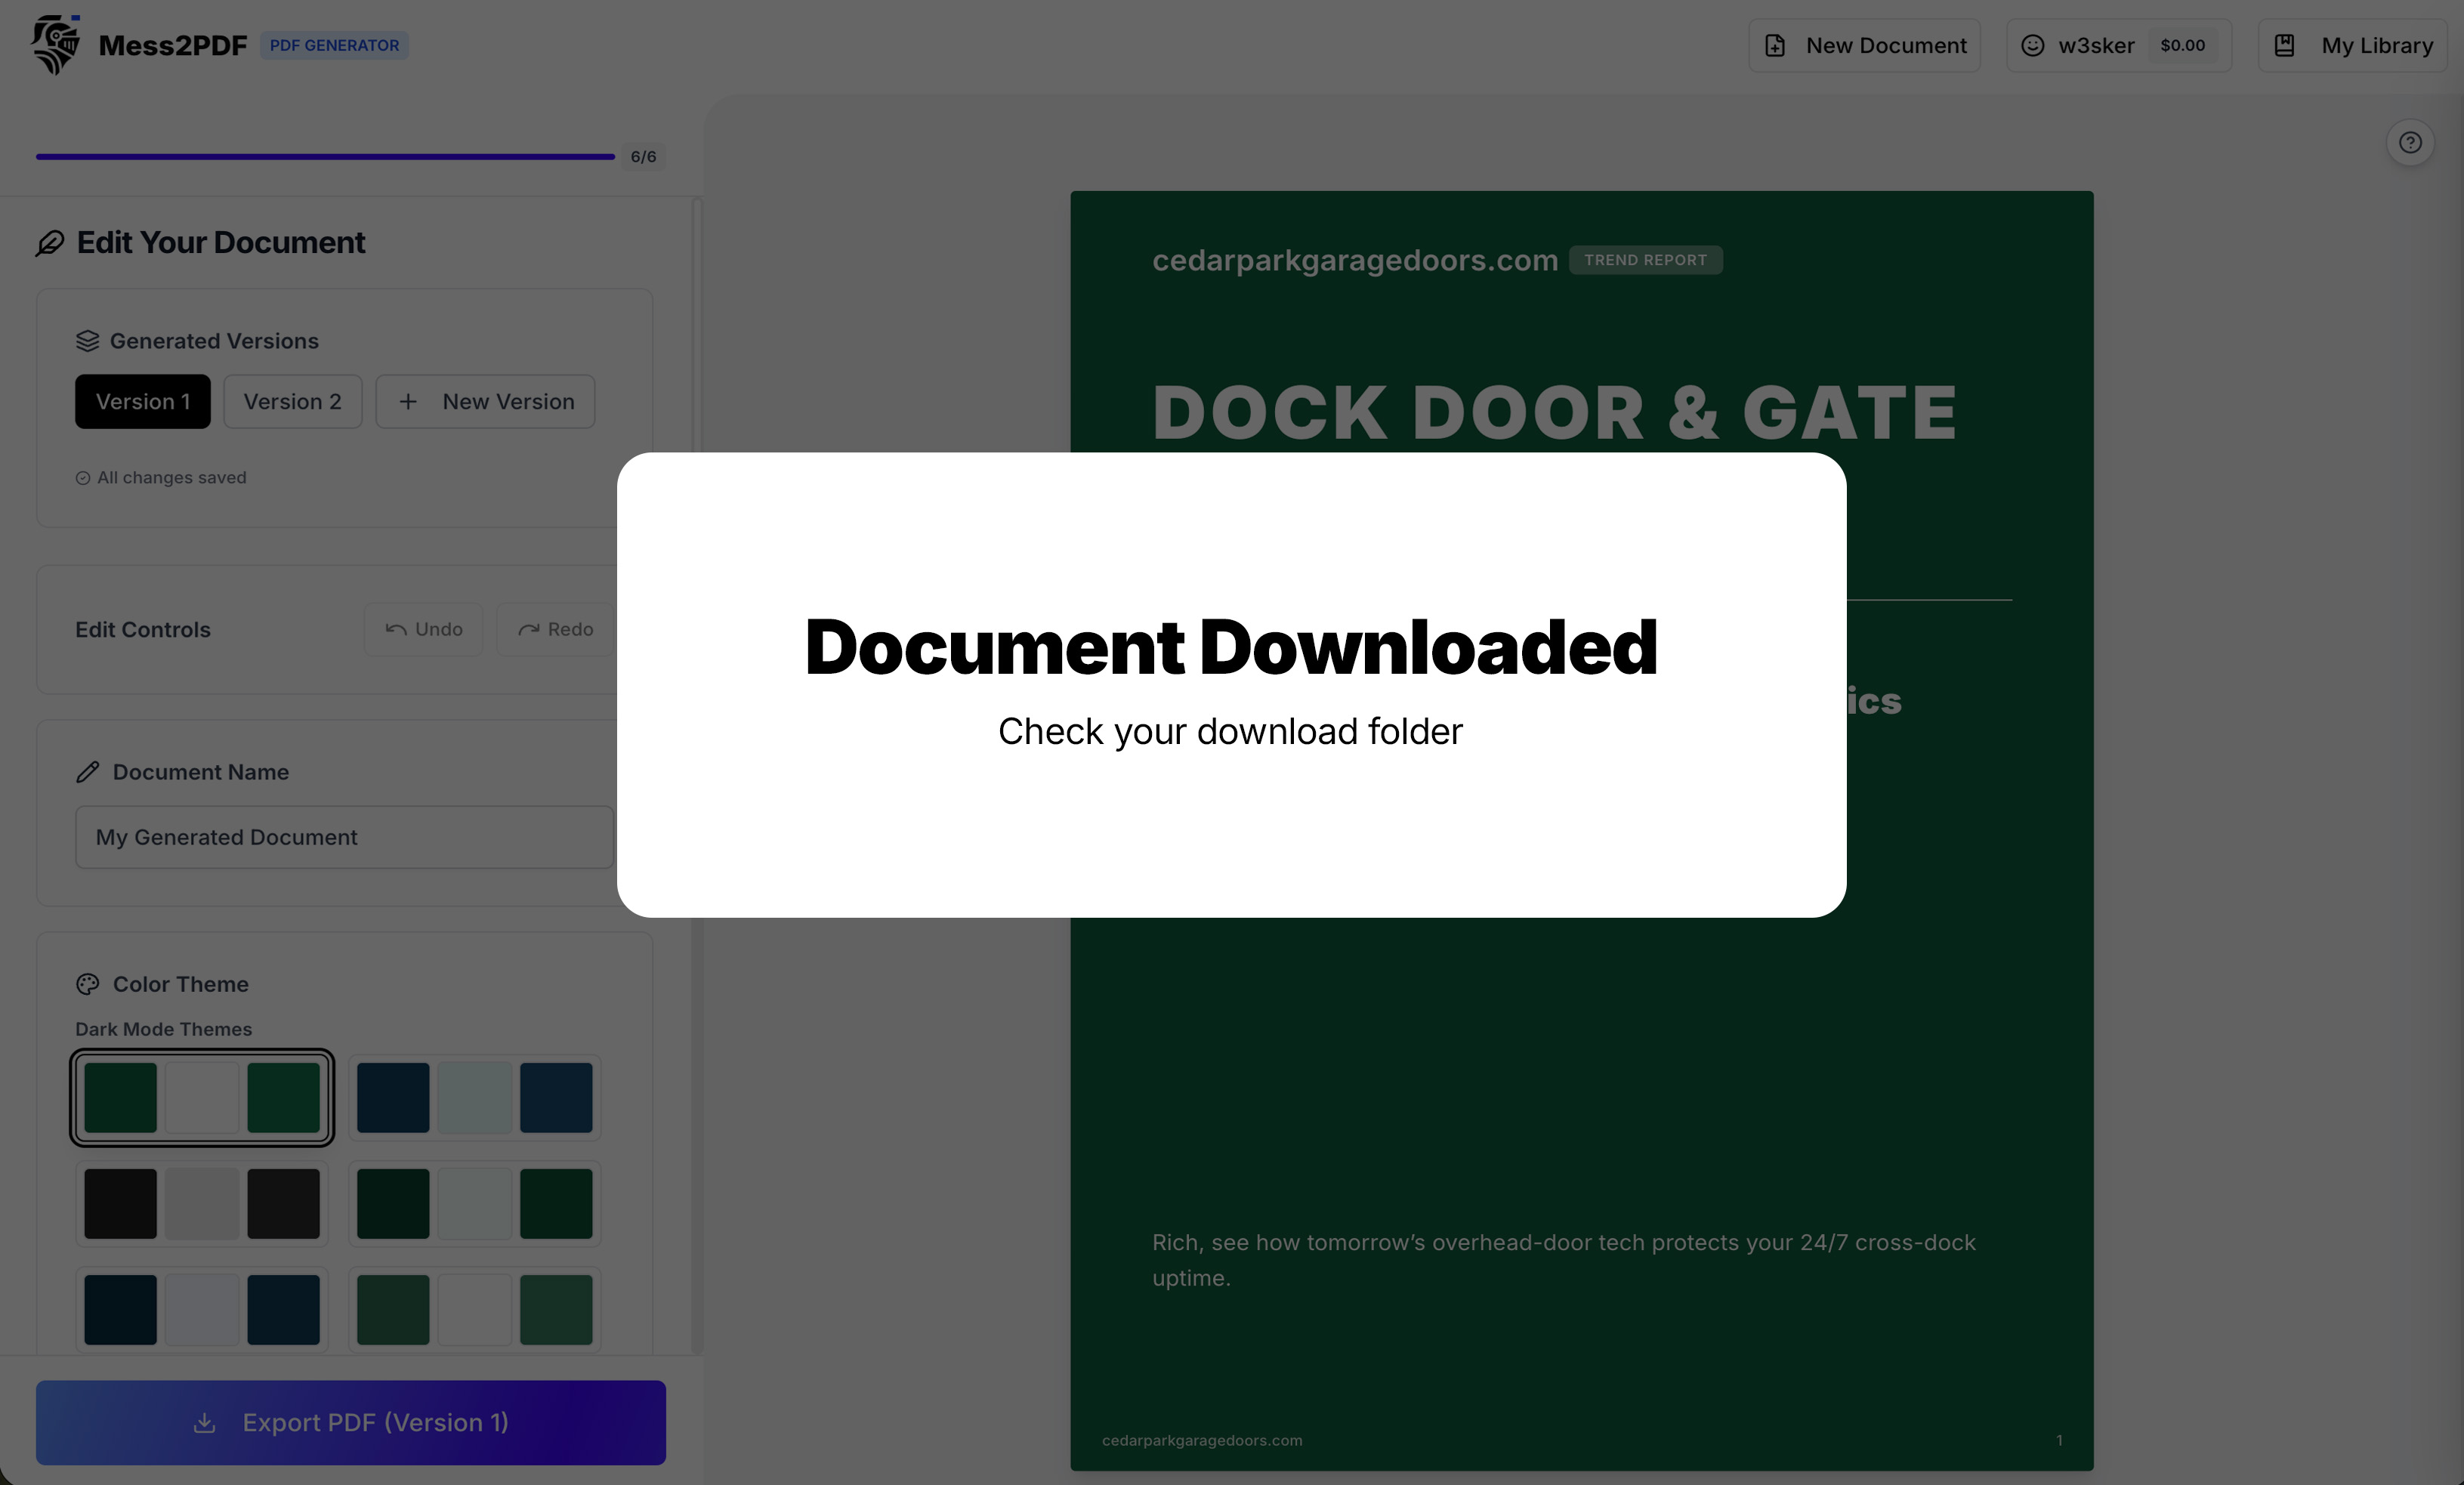
Task: Pick the navy blue color theme swatch
Action: (x=475, y=1097)
